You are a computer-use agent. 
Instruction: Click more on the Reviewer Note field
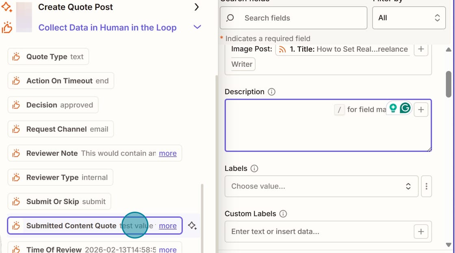168,153
